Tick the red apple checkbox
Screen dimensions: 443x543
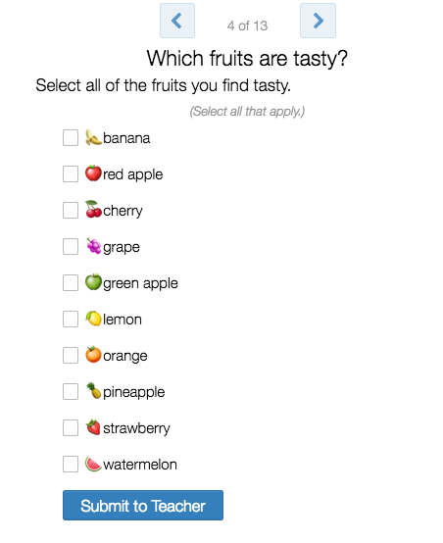[x=71, y=173]
